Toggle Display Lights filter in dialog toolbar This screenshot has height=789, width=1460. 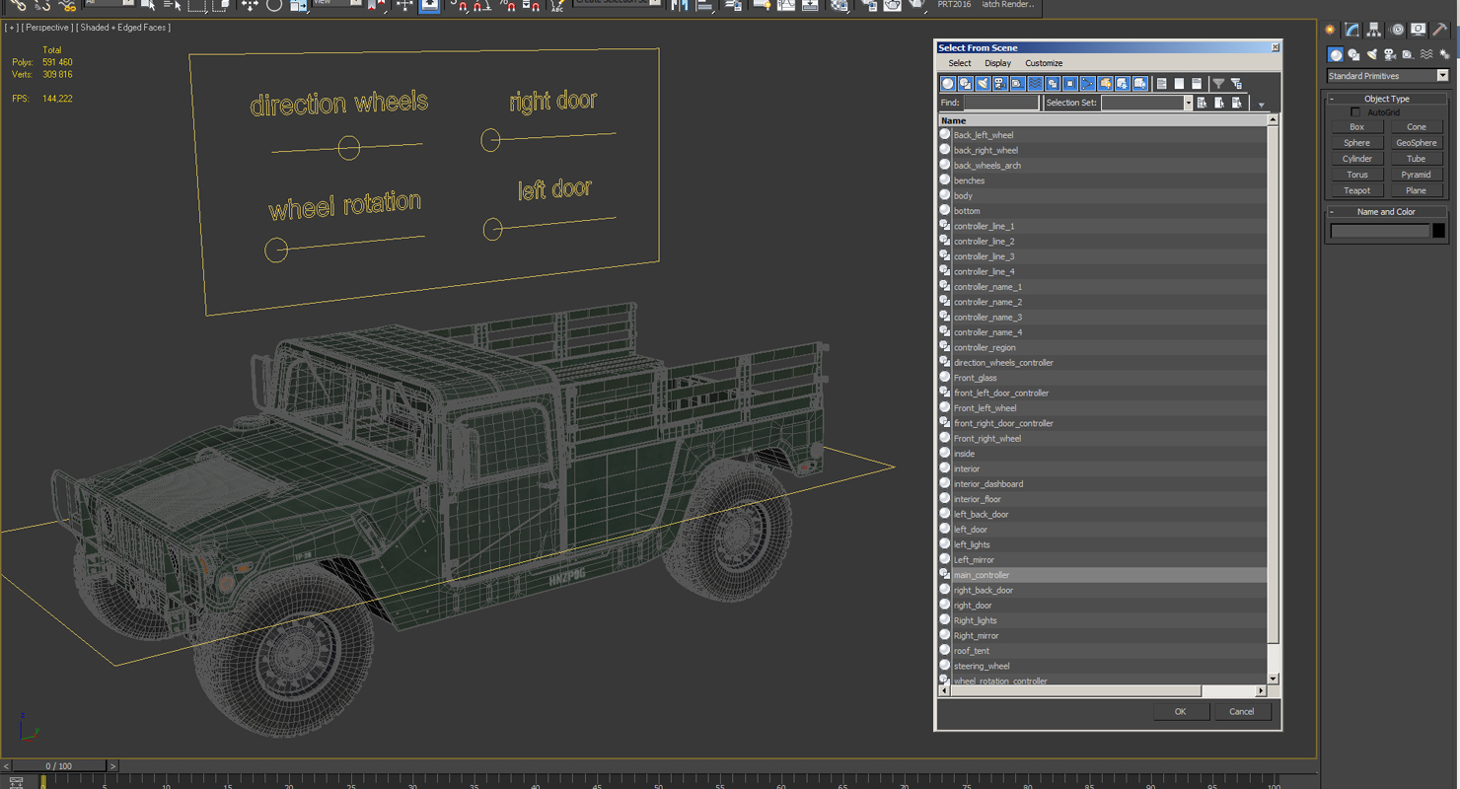tap(983, 84)
